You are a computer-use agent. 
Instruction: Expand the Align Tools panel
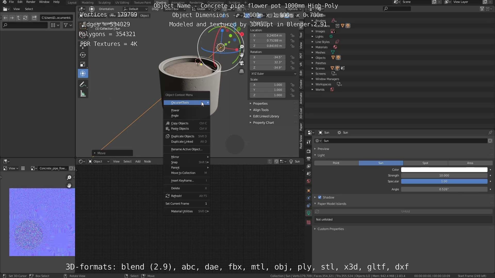coord(261,110)
